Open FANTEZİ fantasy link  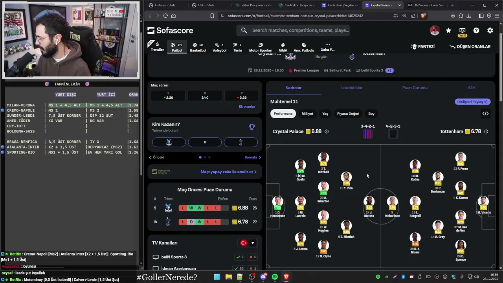423,46
